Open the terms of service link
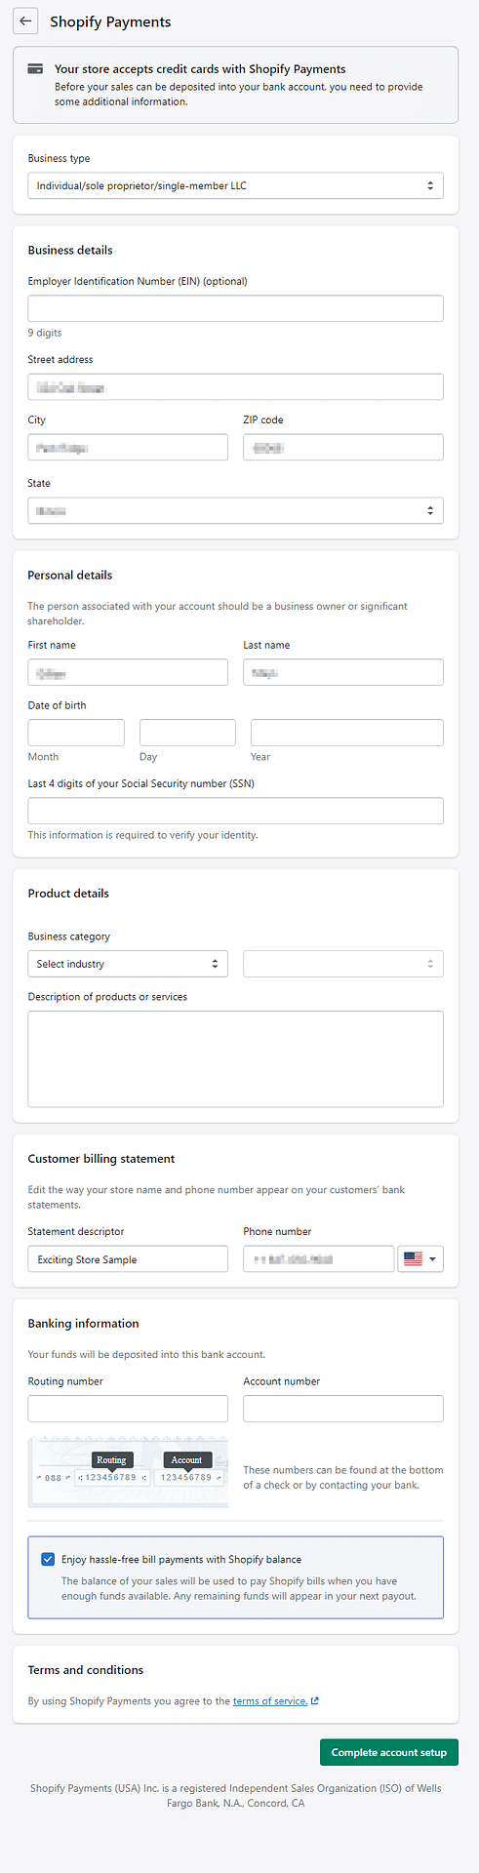The image size is (479, 1873). 270,1700
